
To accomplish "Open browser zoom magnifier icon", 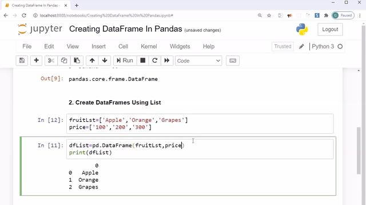I will 260,15.
